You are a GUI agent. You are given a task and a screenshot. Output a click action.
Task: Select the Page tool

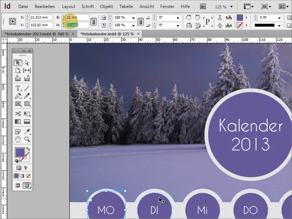[x=18, y=70]
